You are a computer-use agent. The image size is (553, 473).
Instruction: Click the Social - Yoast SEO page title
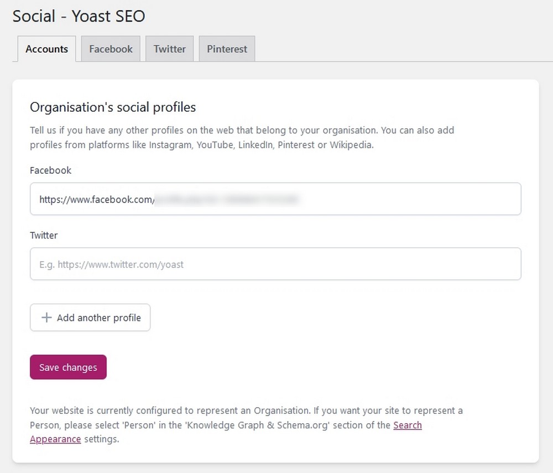[x=79, y=16]
